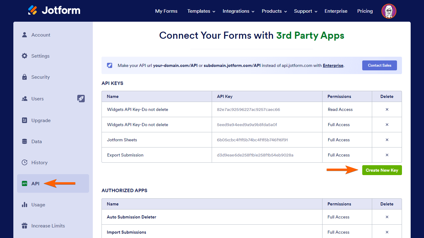Delete the Export Submission API key
This screenshot has width=424, height=238.
(387, 155)
